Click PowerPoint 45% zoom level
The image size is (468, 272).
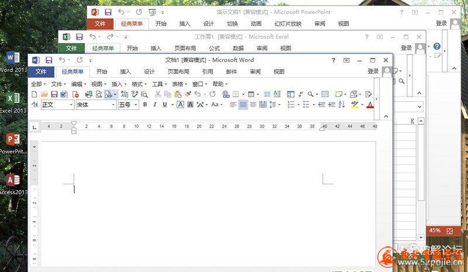pyautogui.click(x=435, y=230)
